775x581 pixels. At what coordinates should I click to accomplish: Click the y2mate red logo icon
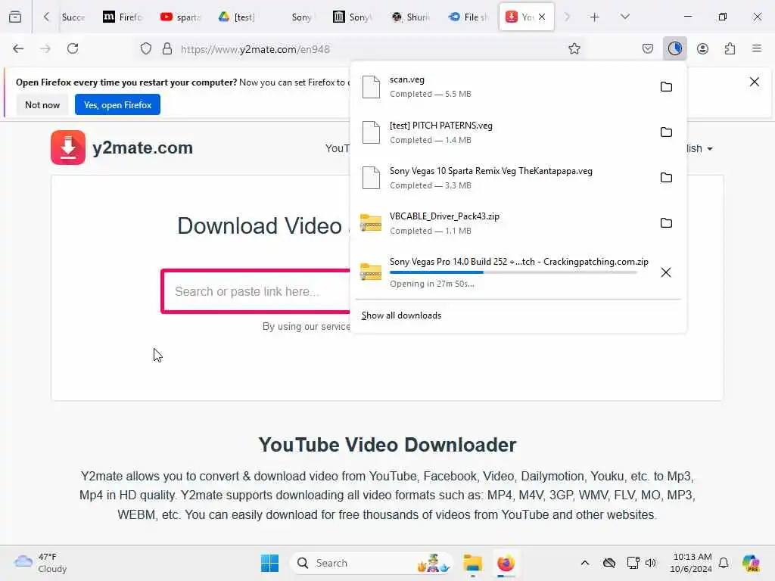pos(68,148)
